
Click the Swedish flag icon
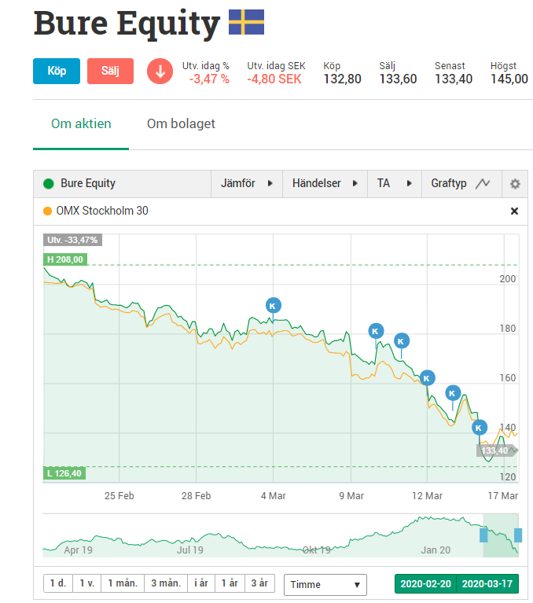247,22
